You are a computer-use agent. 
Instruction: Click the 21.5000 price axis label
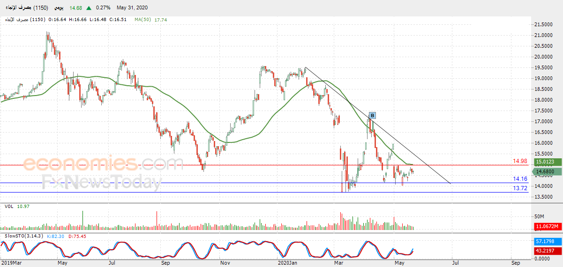coord(542,24)
